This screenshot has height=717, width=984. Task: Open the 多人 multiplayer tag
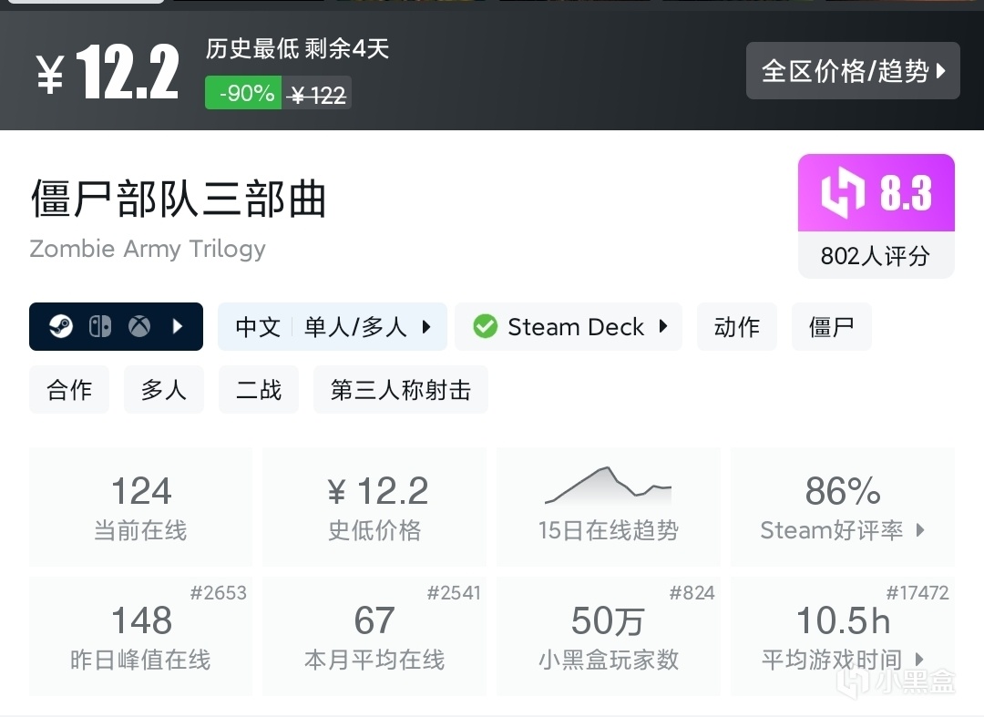pyautogui.click(x=164, y=390)
